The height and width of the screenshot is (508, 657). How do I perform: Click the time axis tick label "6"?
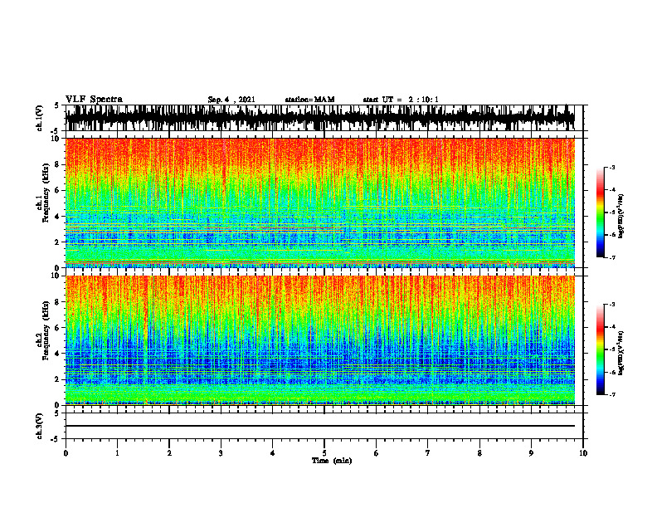coord(377,453)
